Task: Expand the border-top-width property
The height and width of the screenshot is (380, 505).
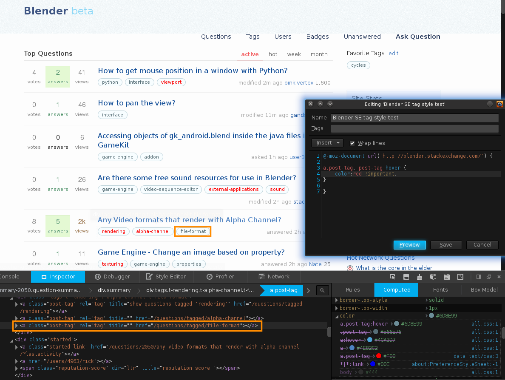Action: (337, 308)
